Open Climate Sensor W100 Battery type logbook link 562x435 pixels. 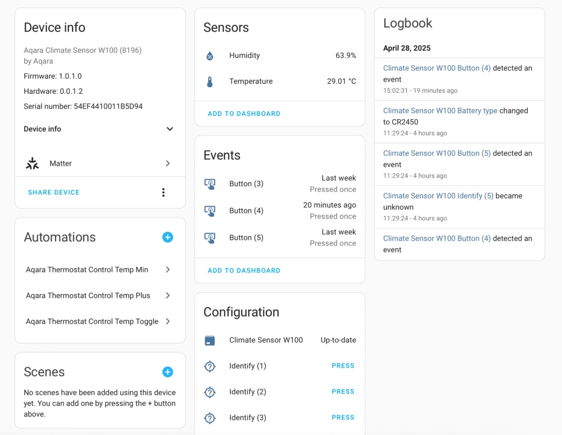[x=440, y=111]
